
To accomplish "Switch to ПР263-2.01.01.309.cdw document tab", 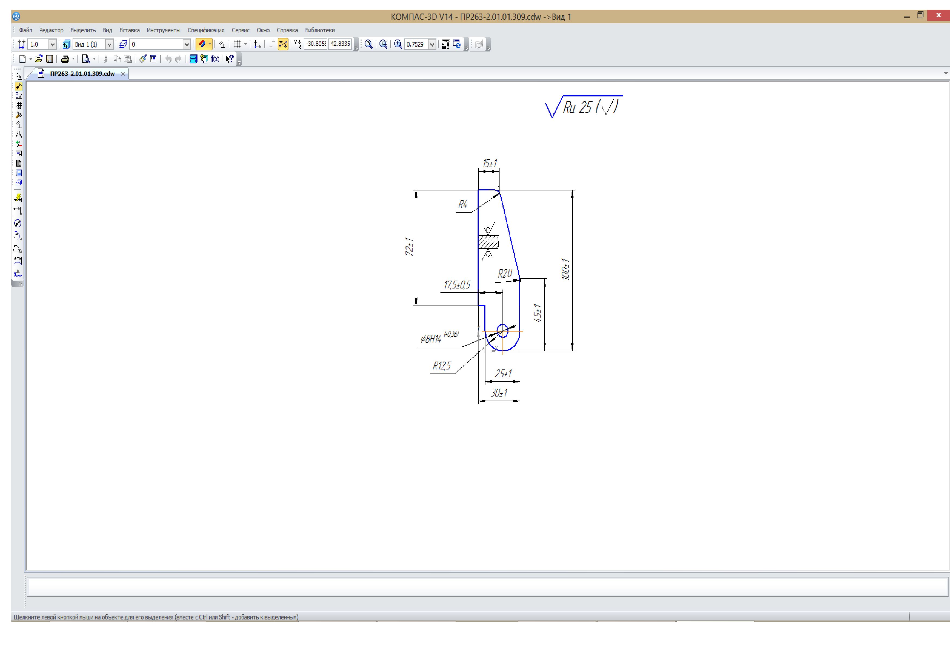I will pyautogui.click(x=82, y=74).
